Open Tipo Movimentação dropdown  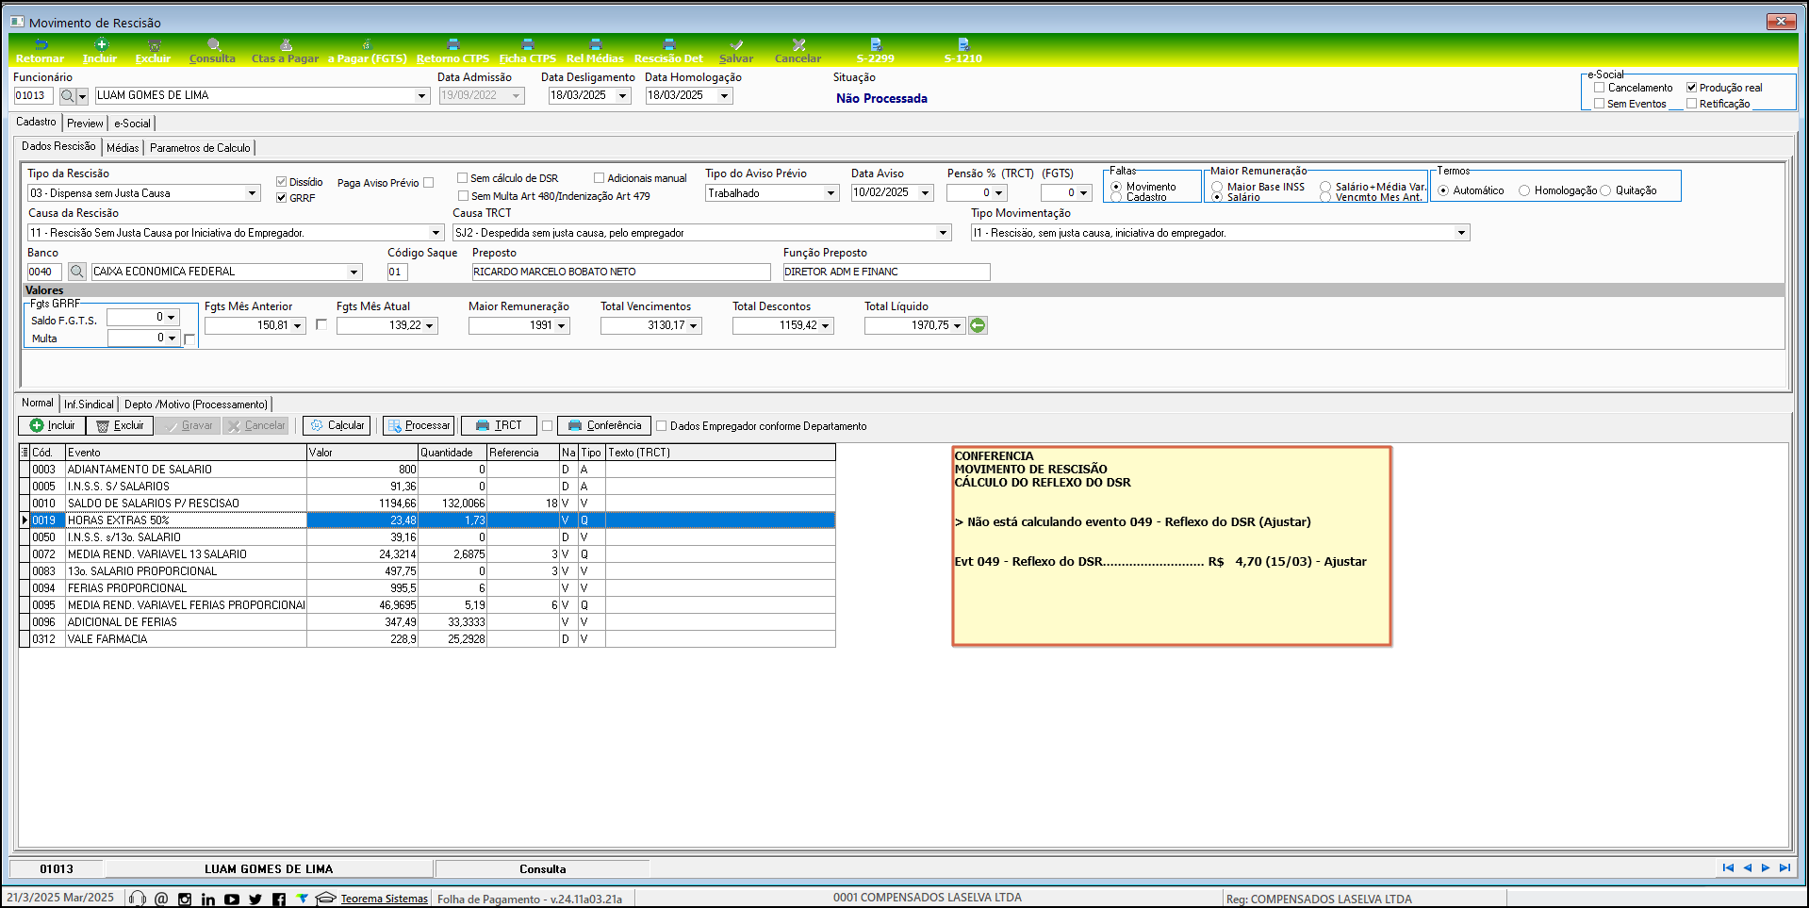pyautogui.click(x=1461, y=233)
